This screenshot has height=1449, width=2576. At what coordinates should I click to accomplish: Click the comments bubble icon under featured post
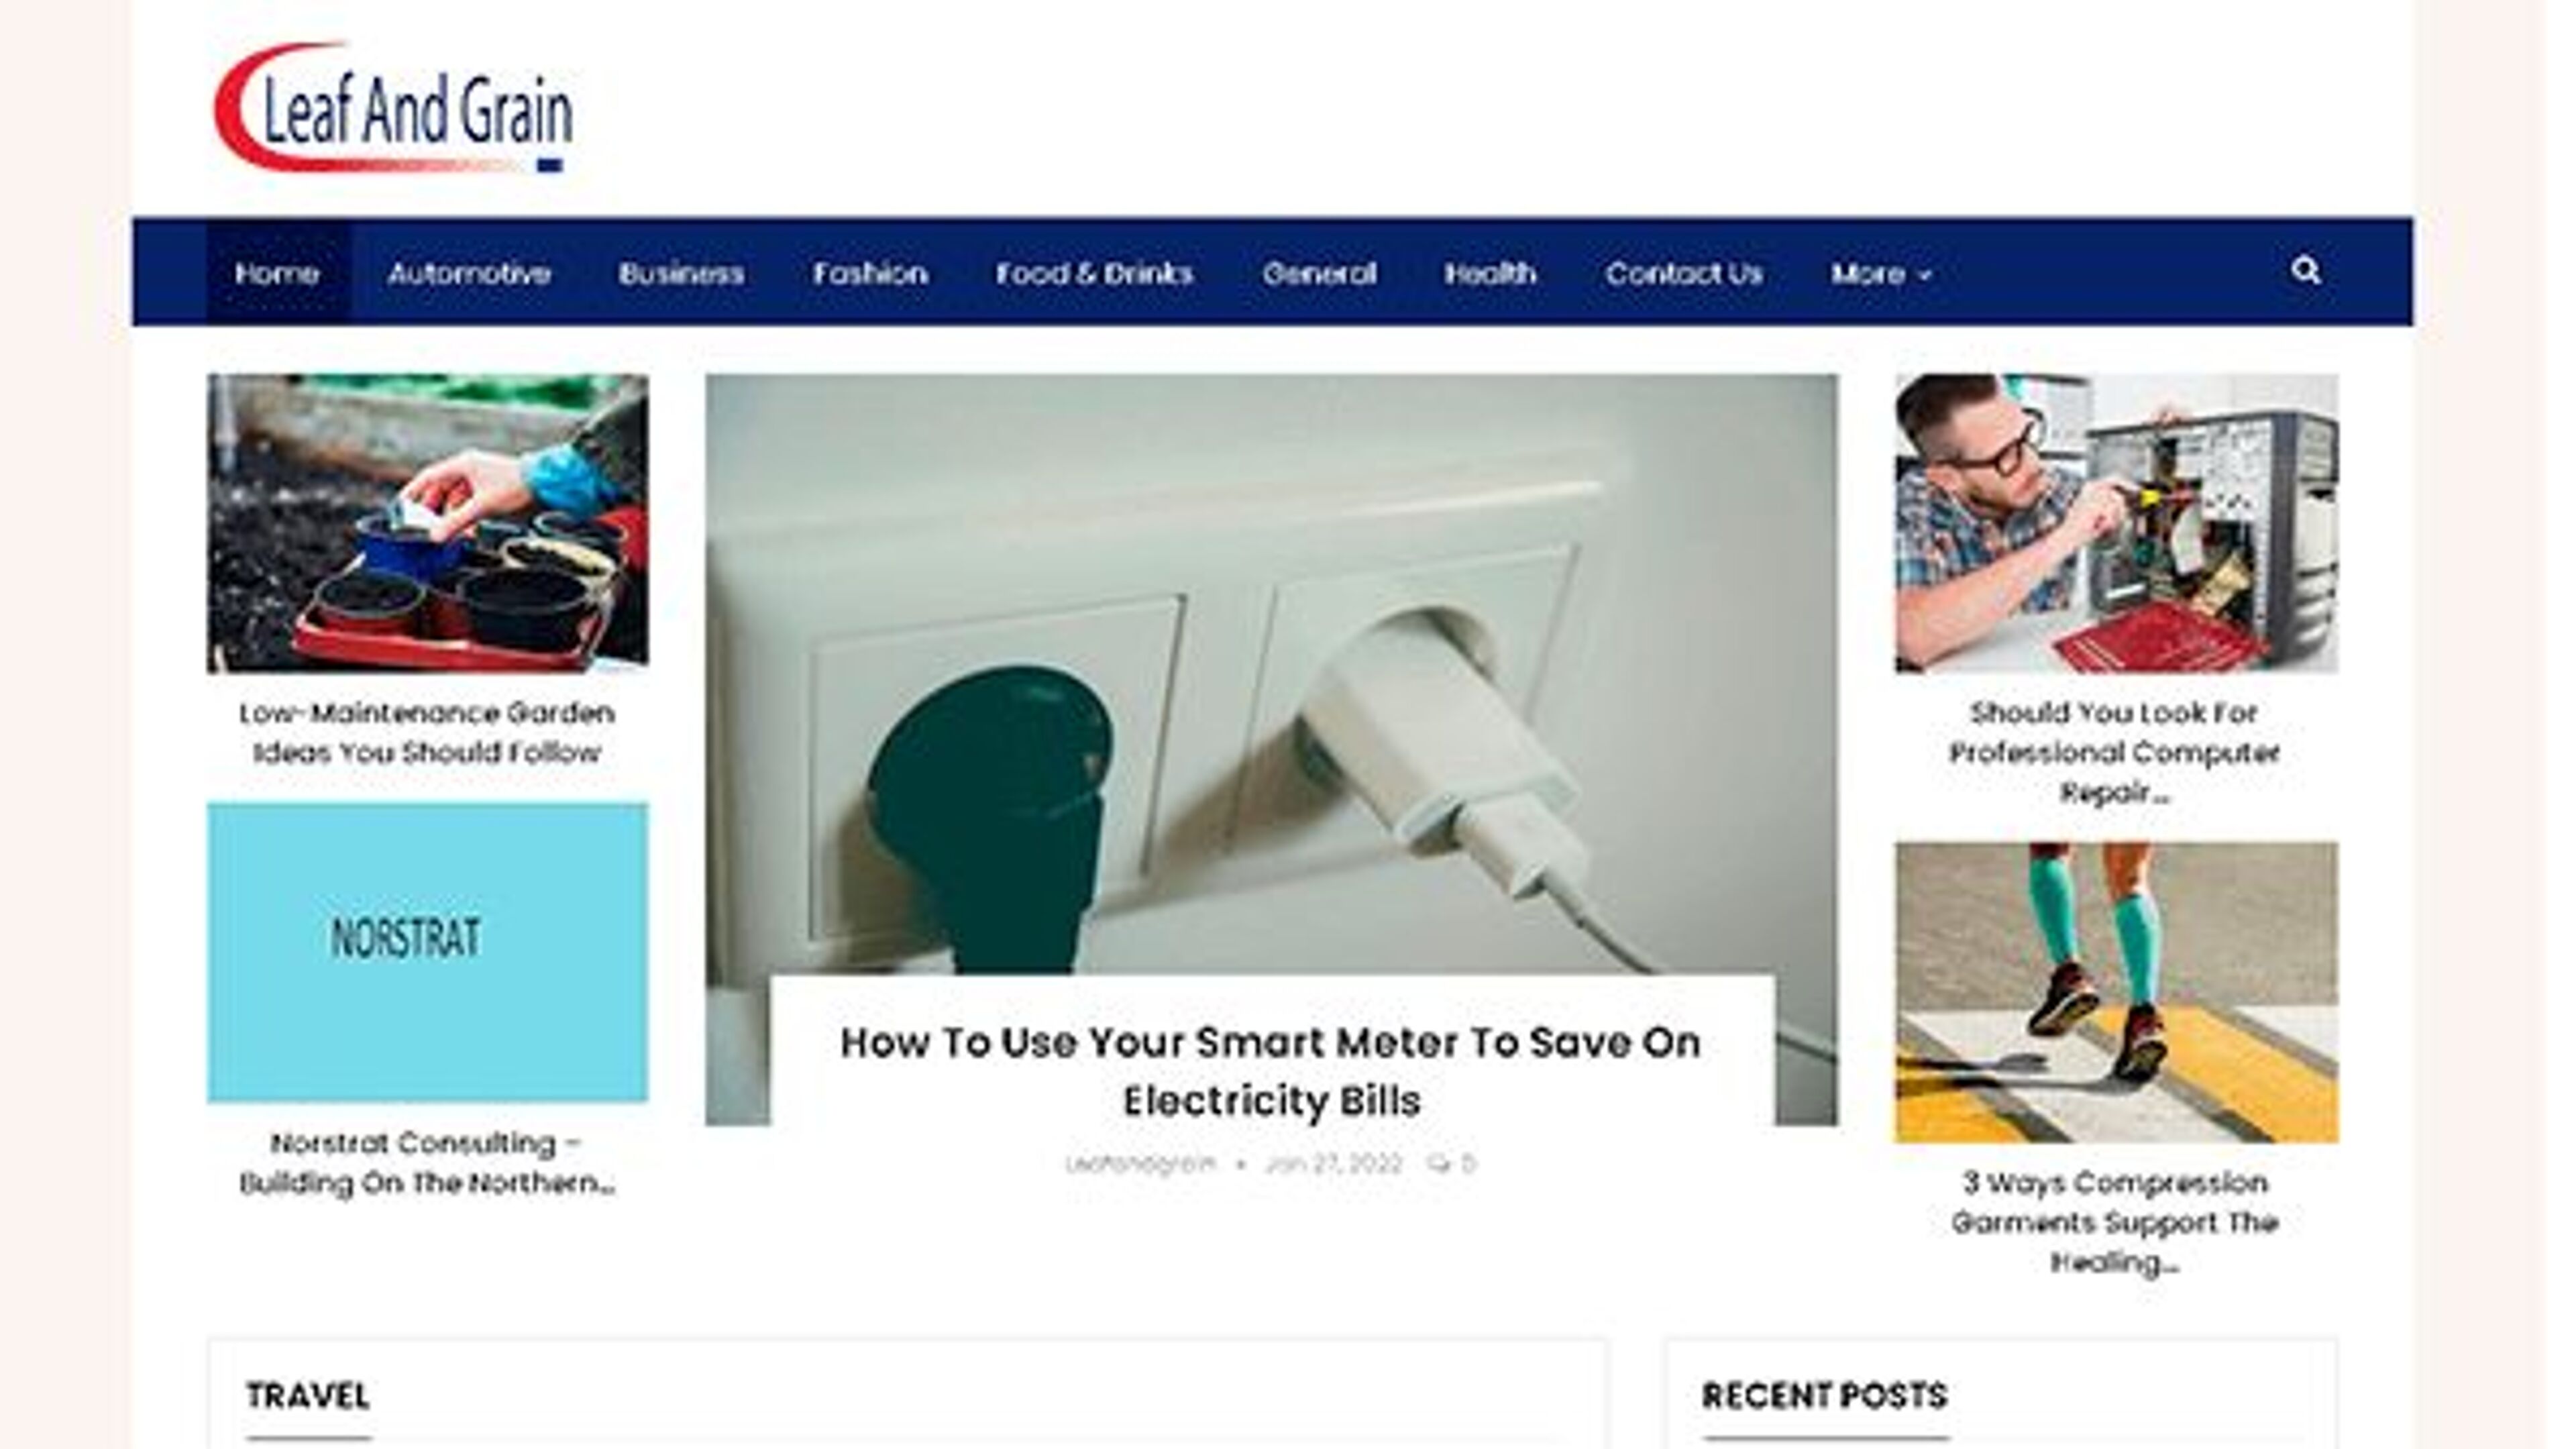[1439, 1163]
